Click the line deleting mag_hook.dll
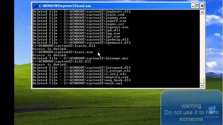Viewport: 223px width, 125px height. (82, 80)
